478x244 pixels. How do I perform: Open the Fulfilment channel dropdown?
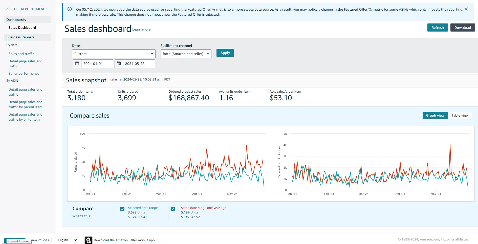[x=186, y=54]
